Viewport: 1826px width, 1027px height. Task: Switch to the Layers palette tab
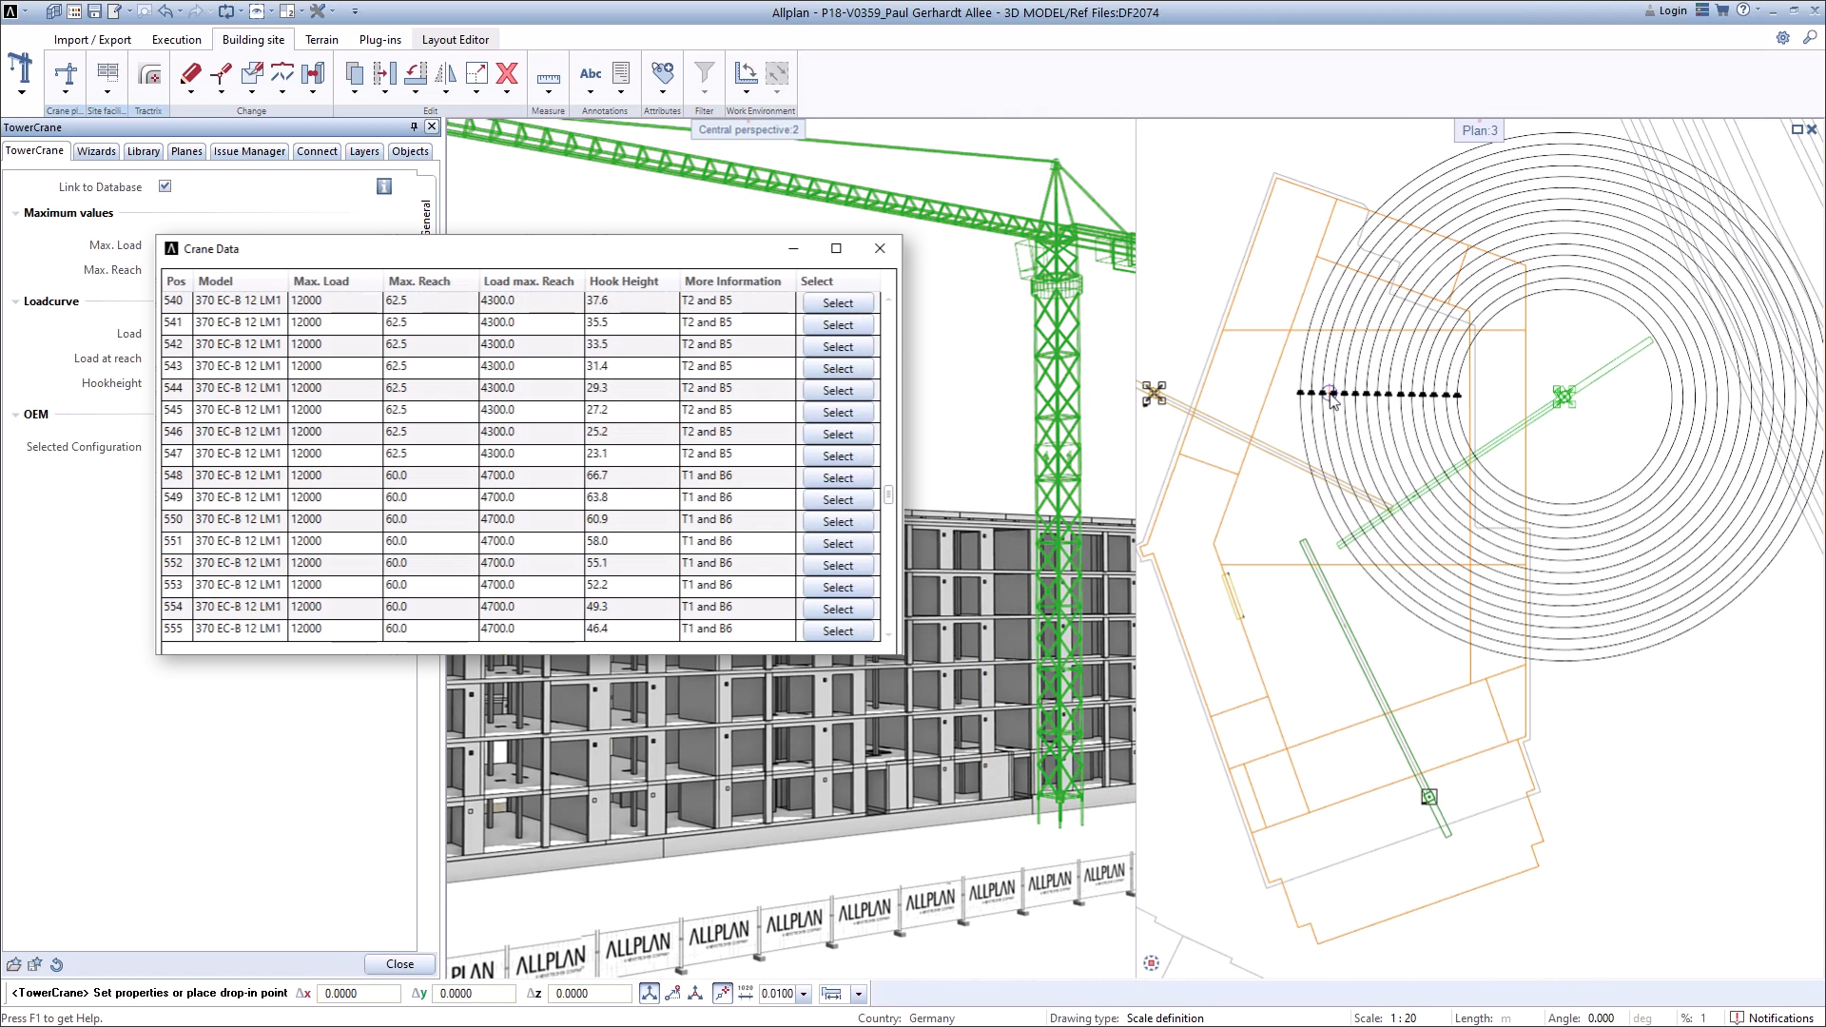364,151
